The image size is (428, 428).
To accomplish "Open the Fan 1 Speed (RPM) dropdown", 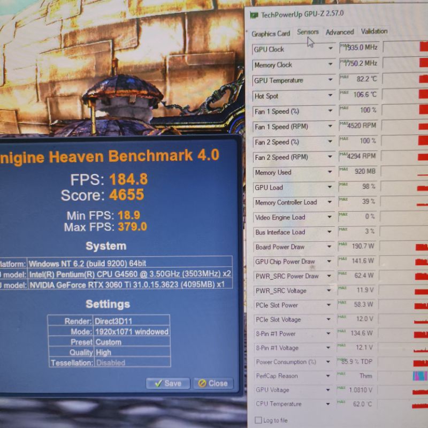I will coord(330,126).
